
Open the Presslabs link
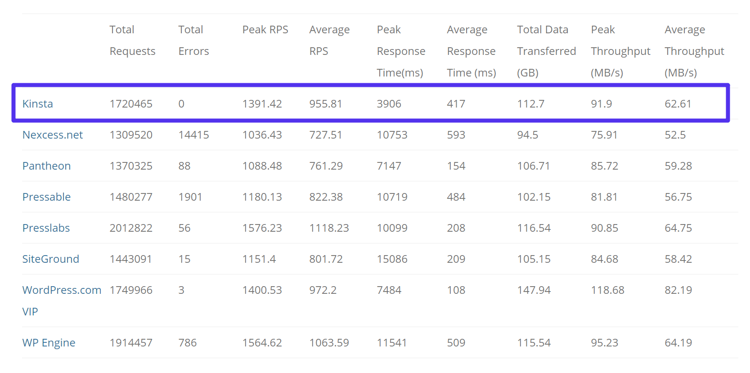(x=46, y=228)
